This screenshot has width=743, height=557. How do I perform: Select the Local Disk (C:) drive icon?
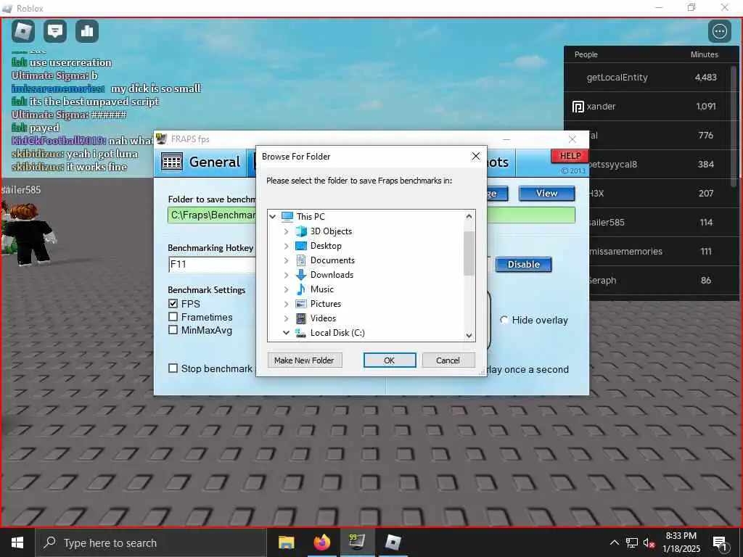pos(301,333)
